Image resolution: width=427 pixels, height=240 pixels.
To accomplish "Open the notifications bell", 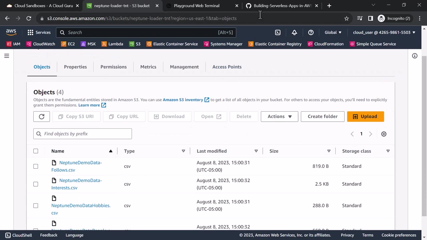I will tap(294, 32).
